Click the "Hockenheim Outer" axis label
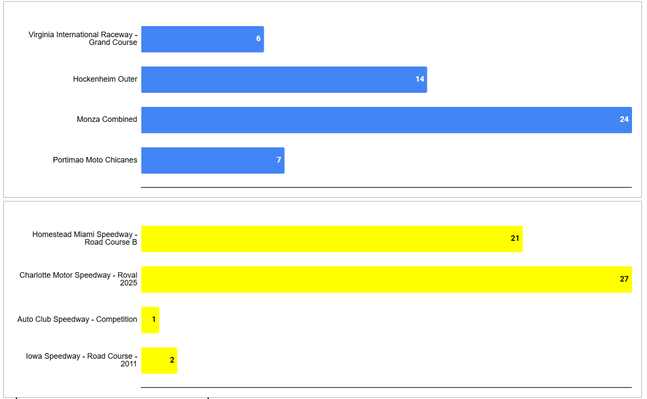The height and width of the screenshot is (399, 647). coord(105,79)
